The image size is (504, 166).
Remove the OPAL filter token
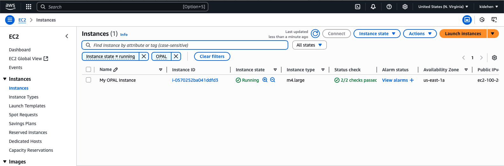176,56
